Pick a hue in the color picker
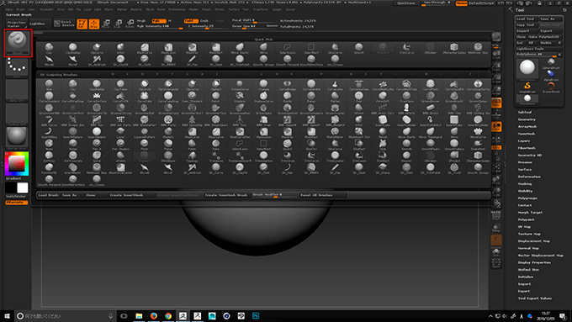572x322 pixels. (17, 164)
